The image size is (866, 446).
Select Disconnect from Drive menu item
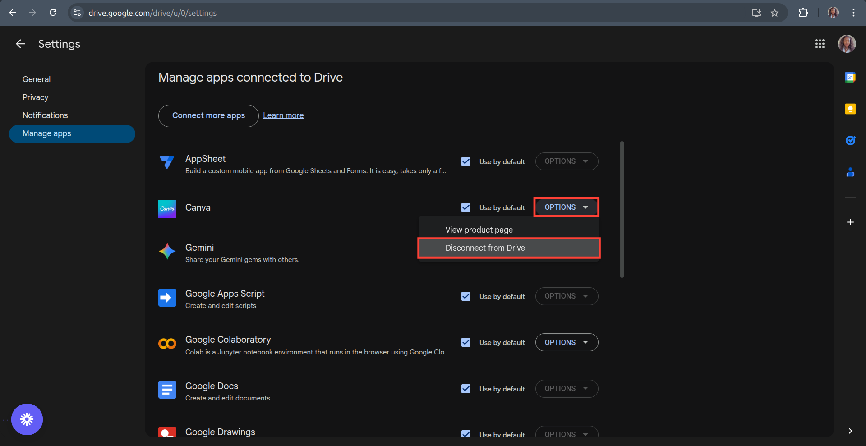(485, 248)
